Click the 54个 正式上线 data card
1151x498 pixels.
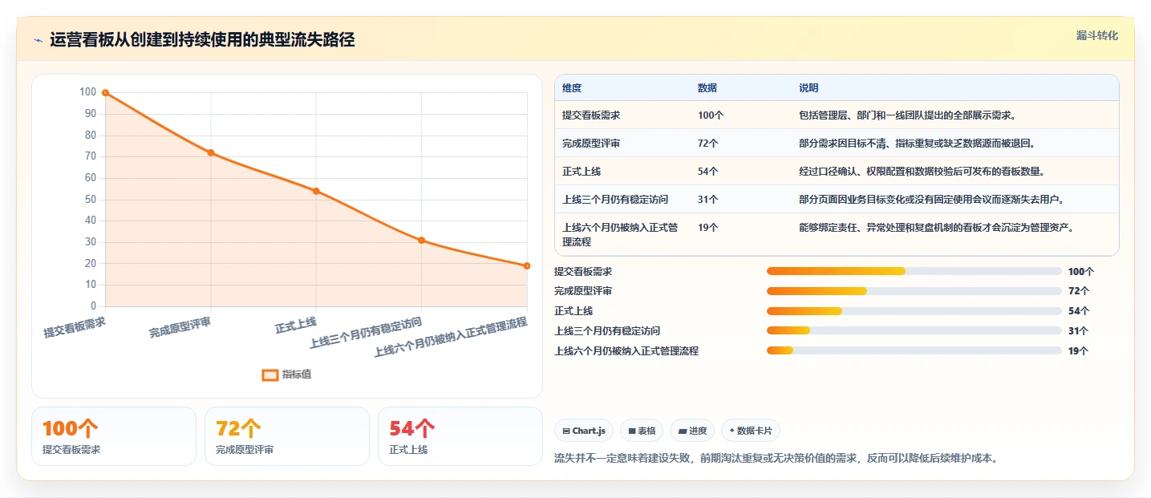pyautogui.click(x=460, y=436)
